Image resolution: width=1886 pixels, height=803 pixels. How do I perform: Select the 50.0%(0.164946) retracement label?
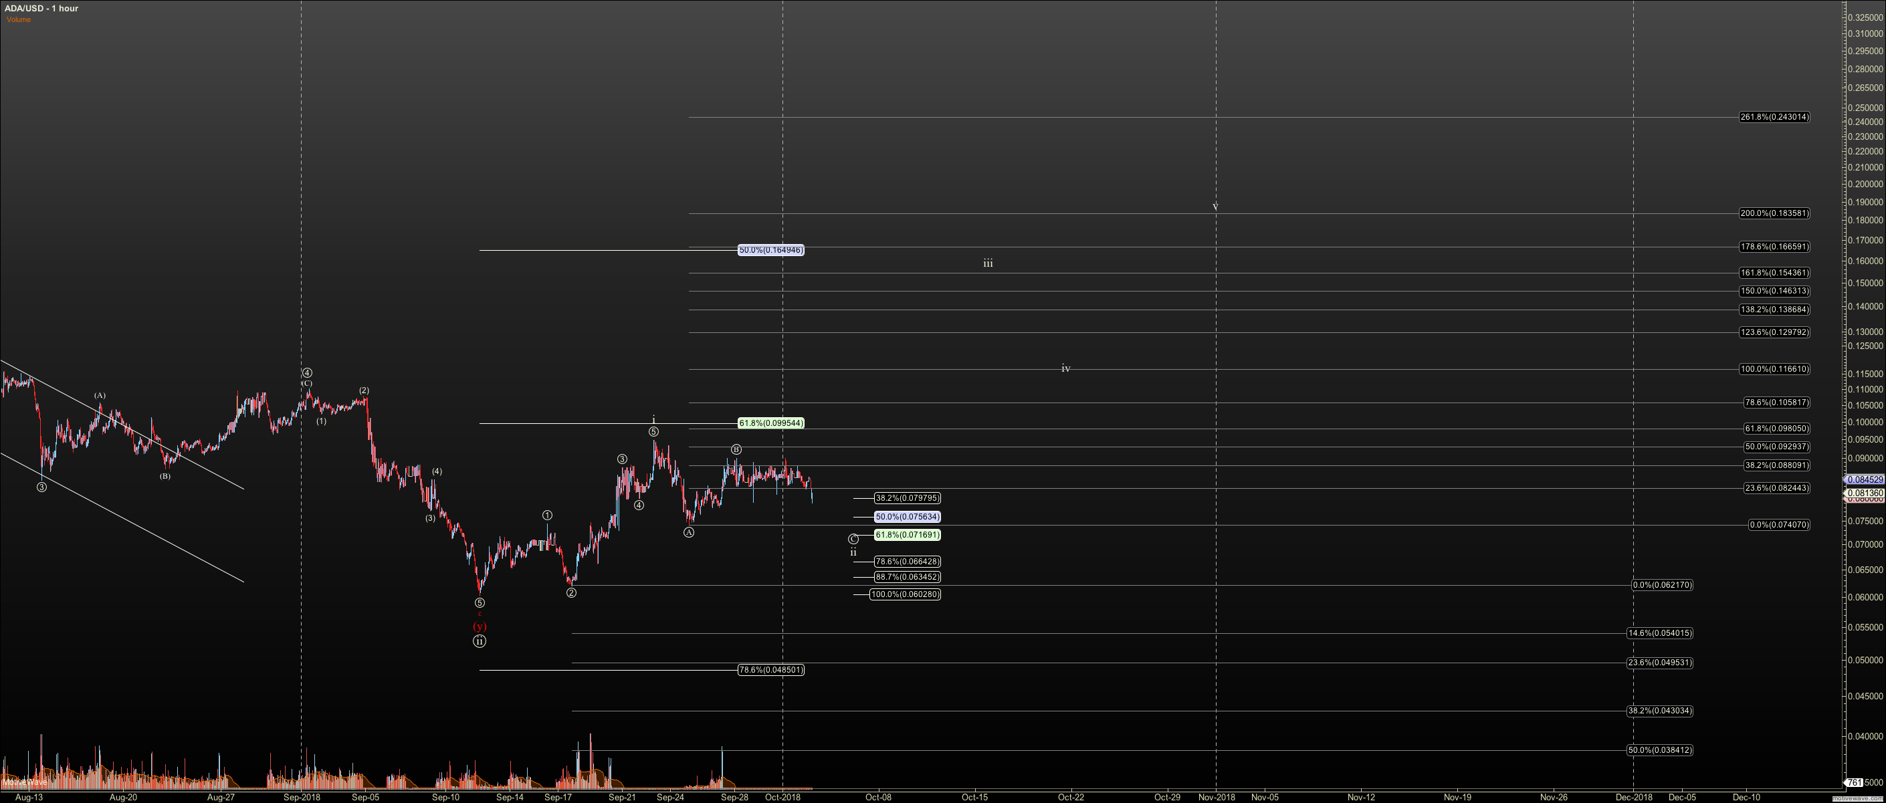pyautogui.click(x=770, y=250)
